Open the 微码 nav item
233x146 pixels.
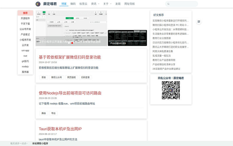(73, 4)
